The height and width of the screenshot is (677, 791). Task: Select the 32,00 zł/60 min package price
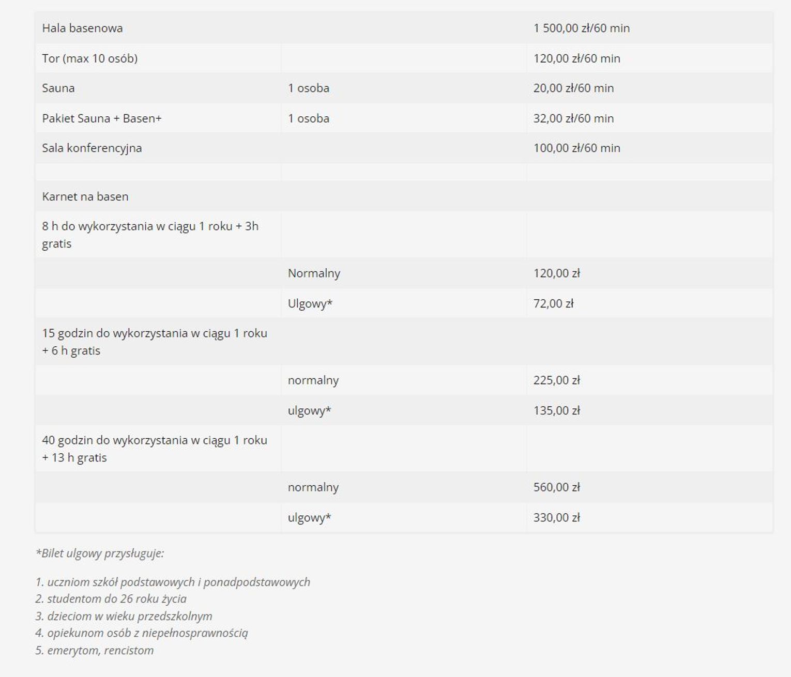coord(573,118)
